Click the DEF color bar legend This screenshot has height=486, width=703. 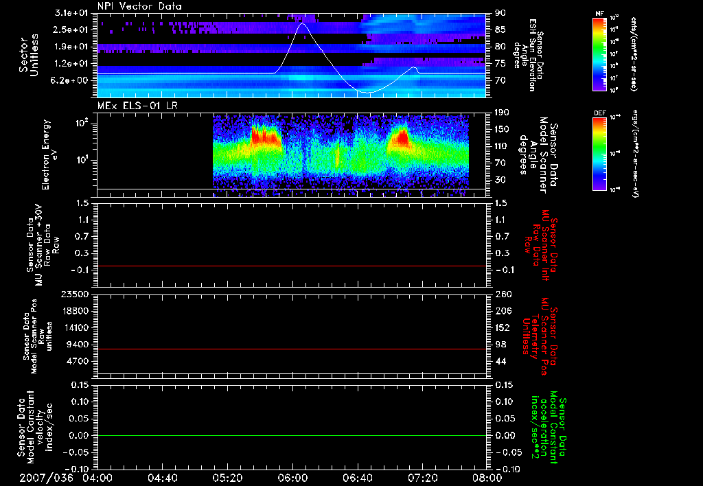coord(600,154)
